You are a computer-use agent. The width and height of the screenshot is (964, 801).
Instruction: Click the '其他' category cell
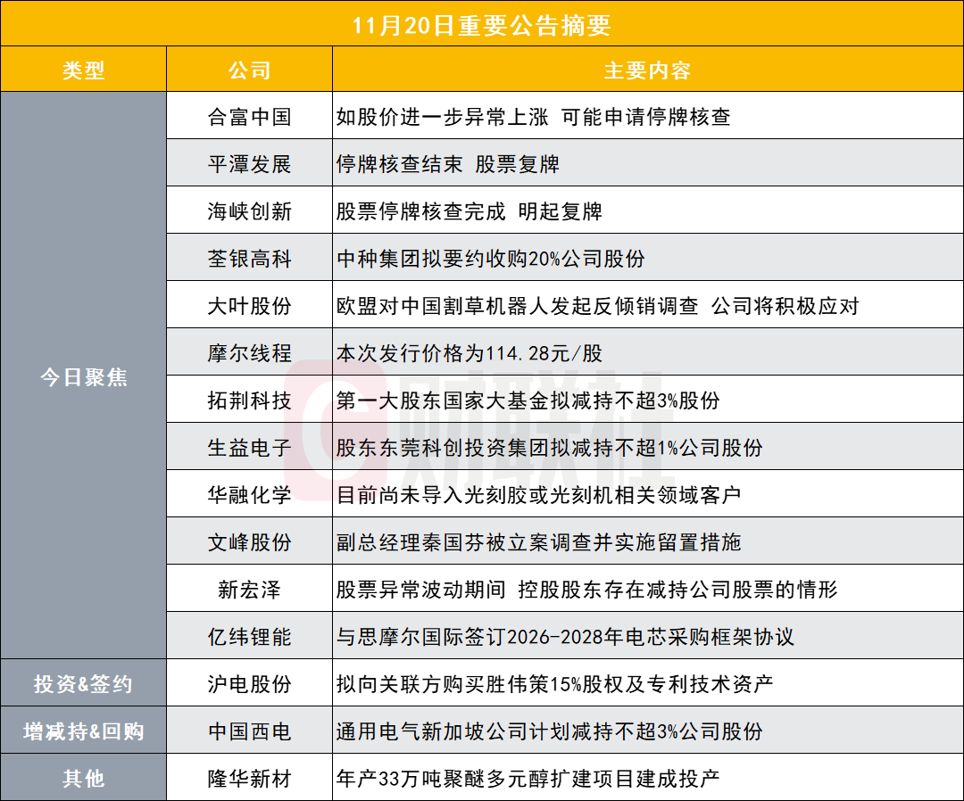[84, 778]
